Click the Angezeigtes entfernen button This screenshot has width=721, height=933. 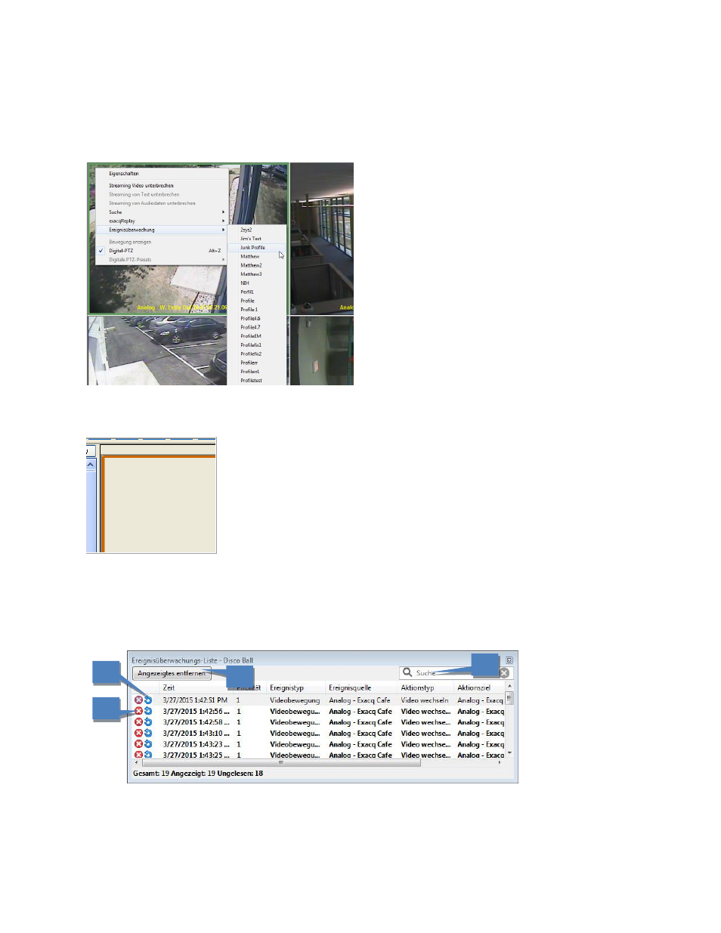tap(172, 673)
